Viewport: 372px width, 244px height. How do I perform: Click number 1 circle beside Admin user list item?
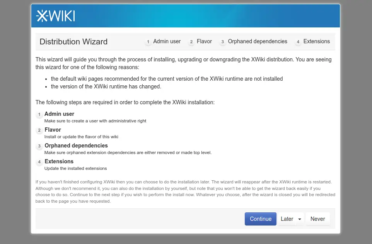[39, 114]
